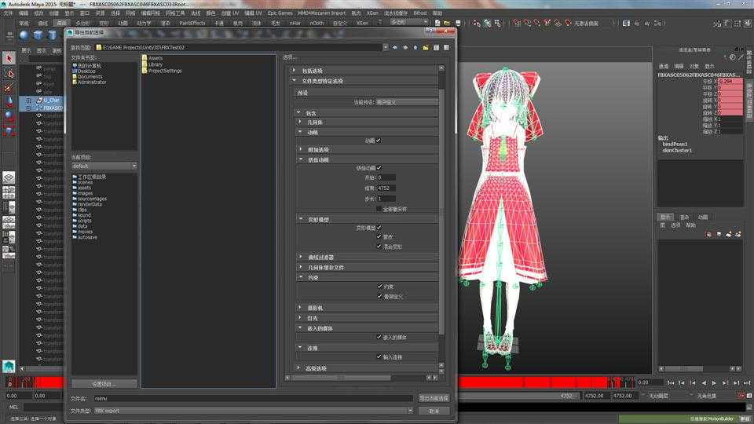Click the single perspective layout icon
This screenshot has width=754, height=424.
(9, 177)
